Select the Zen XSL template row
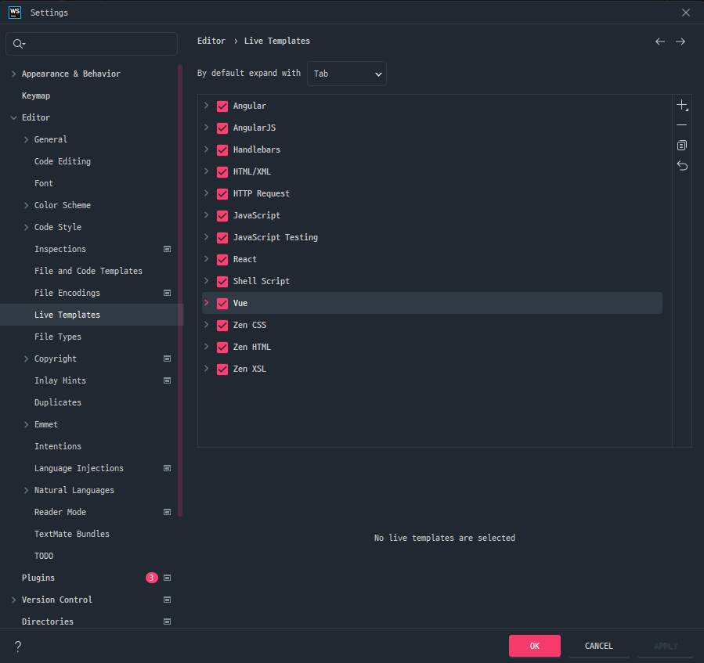Screen dimensions: 704x663 (x=432, y=369)
